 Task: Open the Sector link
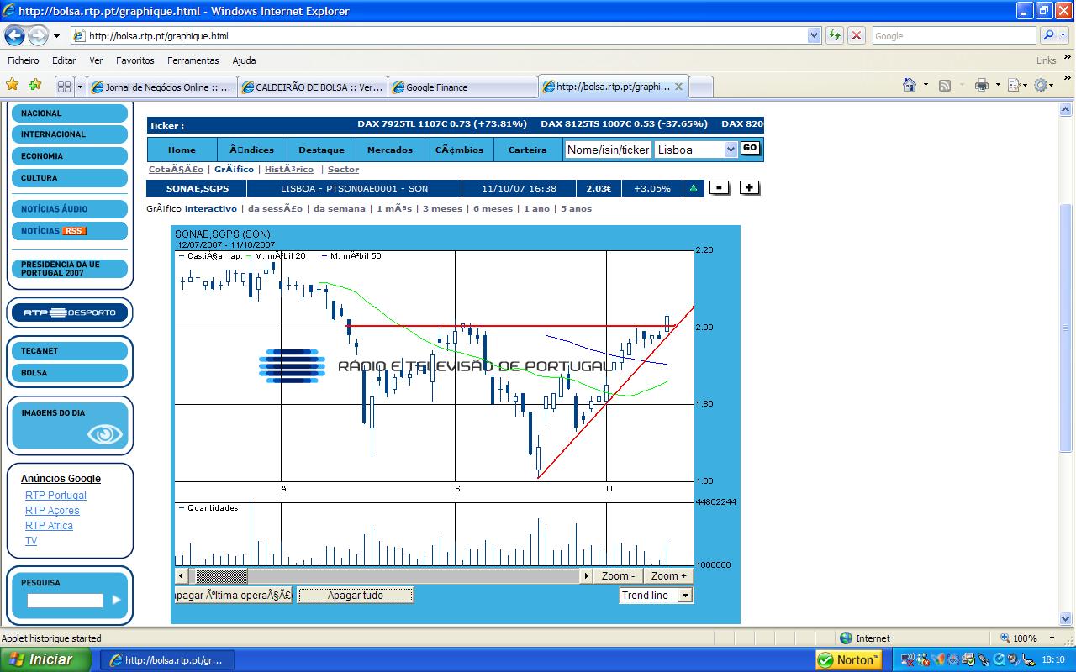[343, 170]
